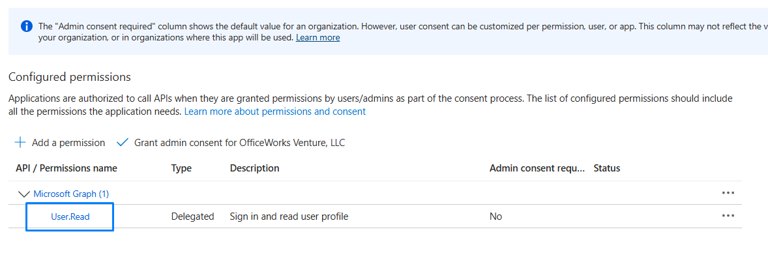Open the Learn more link in info banner
This screenshot has height=253, width=768.
(x=318, y=37)
